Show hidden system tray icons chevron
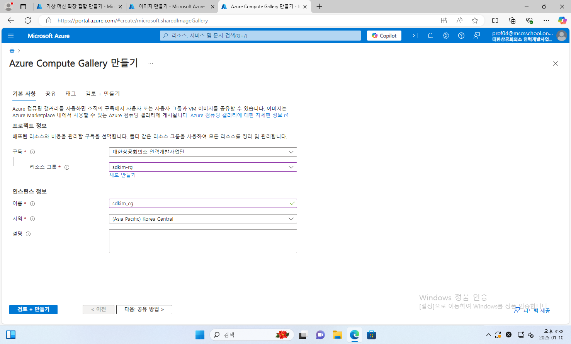The image size is (571, 344). pos(488,335)
